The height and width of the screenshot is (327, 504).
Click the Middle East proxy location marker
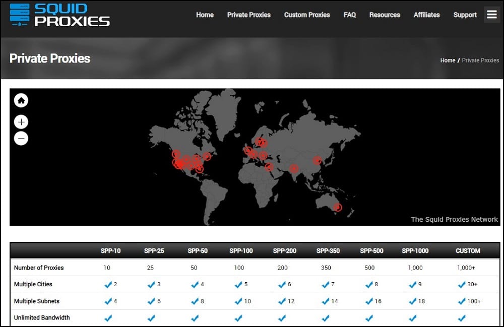[x=269, y=167]
